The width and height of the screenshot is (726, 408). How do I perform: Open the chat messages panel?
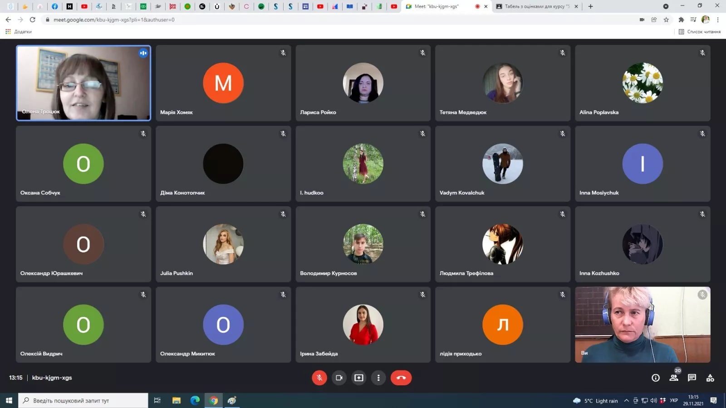(x=692, y=378)
